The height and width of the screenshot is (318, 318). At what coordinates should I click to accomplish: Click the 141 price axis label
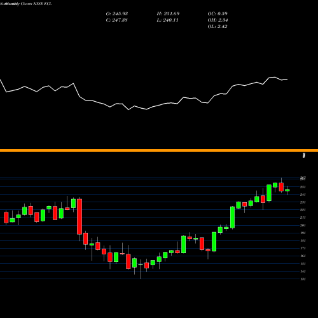coord(303,272)
